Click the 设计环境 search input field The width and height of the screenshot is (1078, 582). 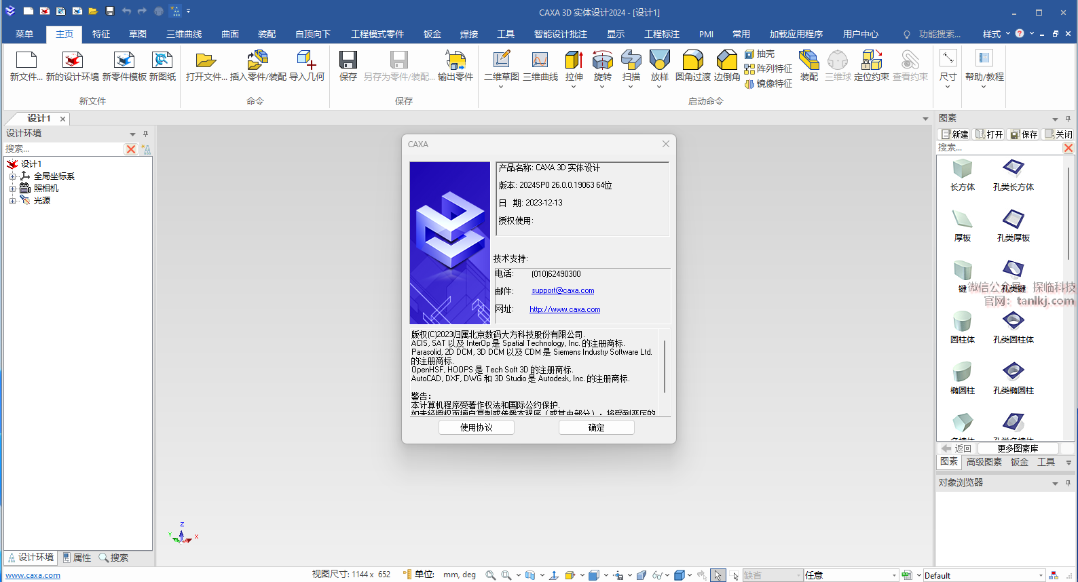click(63, 149)
